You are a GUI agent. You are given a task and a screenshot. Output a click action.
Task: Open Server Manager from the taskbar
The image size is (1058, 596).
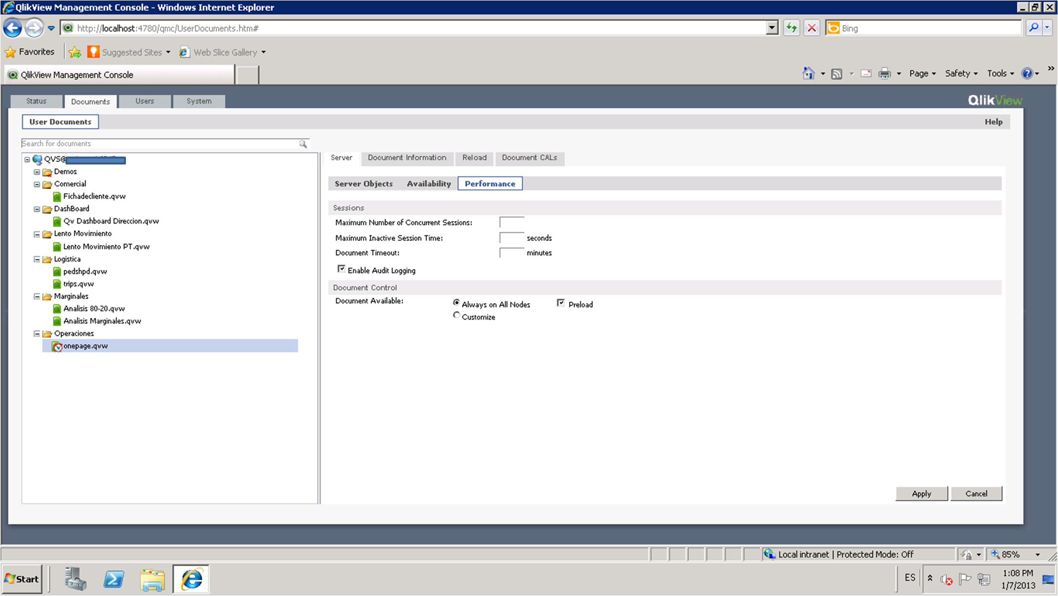tap(76, 579)
